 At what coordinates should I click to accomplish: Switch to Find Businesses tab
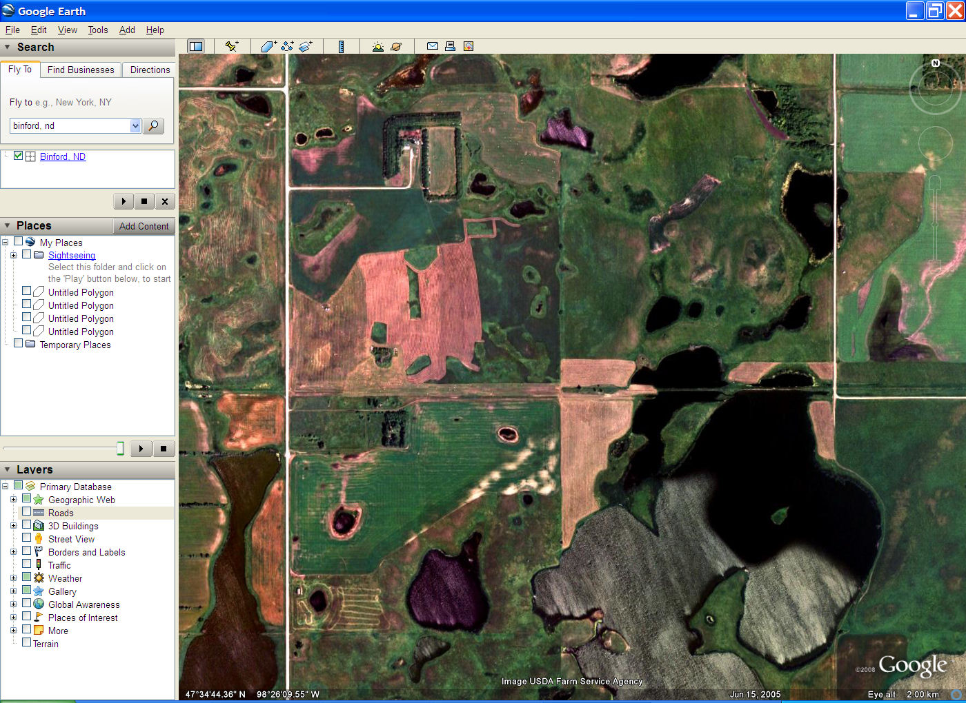tap(81, 70)
